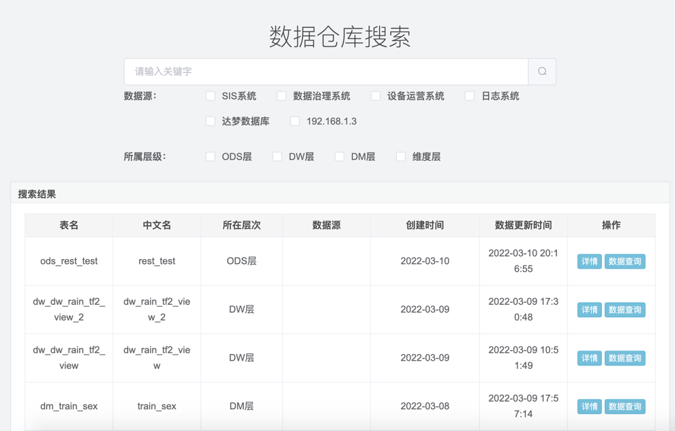Screen dimensions: 675x431
Task: Tick the DM层 level checkbox
Action: 340,157
